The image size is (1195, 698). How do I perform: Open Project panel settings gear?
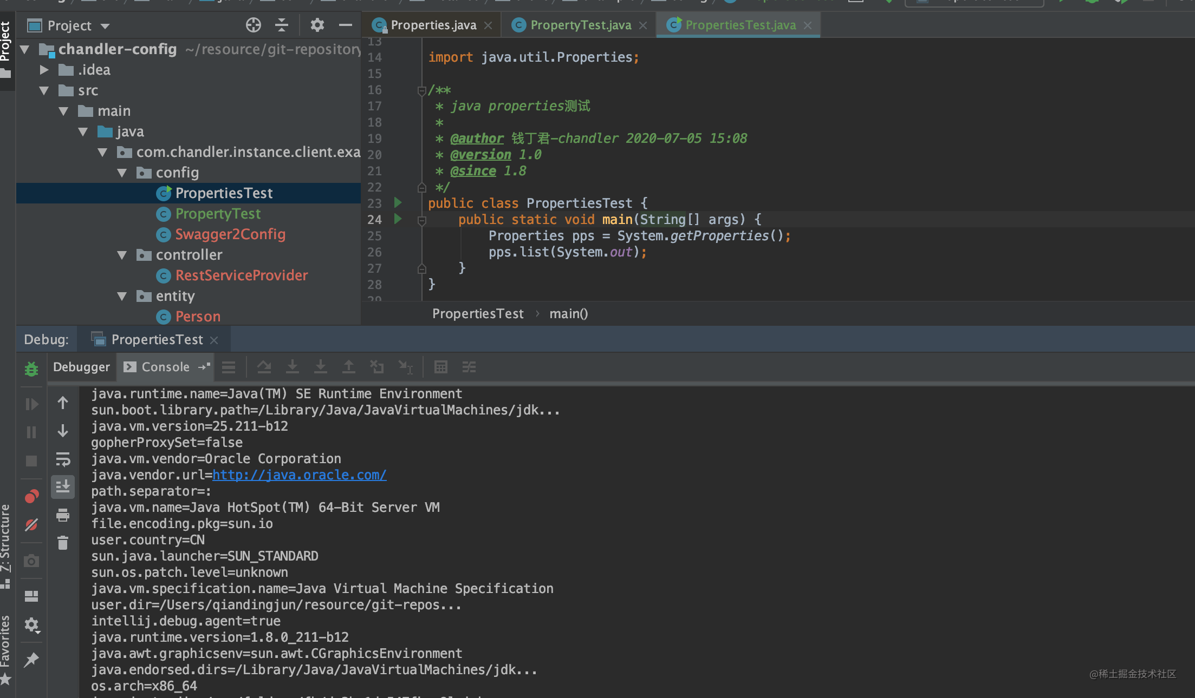click(317, 25)
